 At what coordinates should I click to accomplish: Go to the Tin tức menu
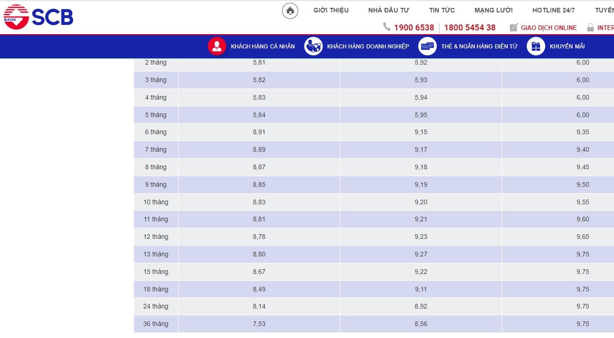pos(442,10)
